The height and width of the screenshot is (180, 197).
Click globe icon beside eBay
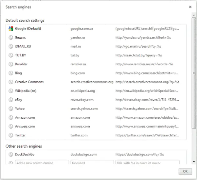[x=11, y=100]
